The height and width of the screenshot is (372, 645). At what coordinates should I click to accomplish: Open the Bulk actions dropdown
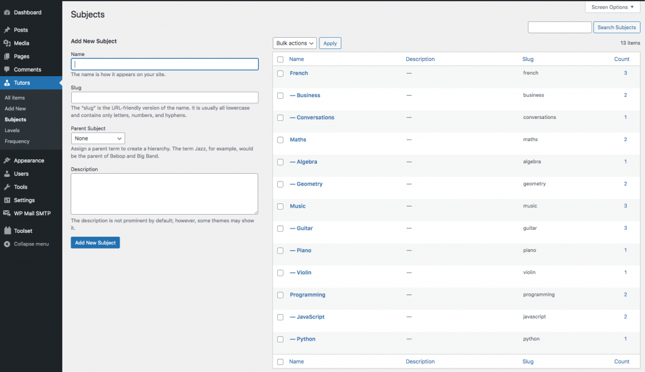pyautogui.click(x=294, y=43)
